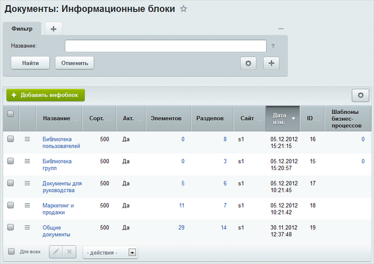
Task: Open the Библиотека пользователей link
Action: point(61,142)
